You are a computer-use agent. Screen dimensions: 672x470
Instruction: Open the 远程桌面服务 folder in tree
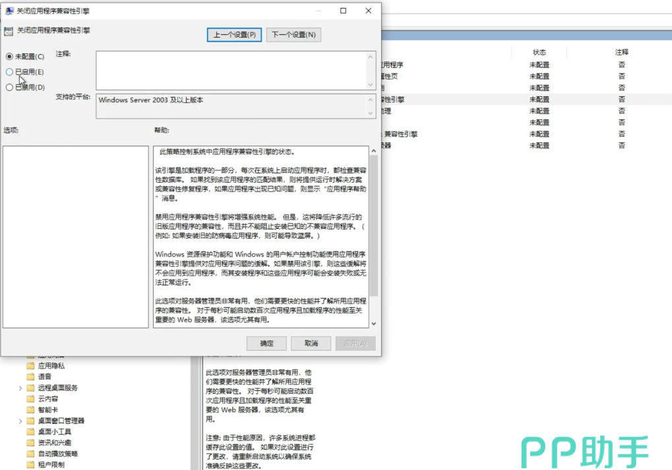[x=58, y=388]
